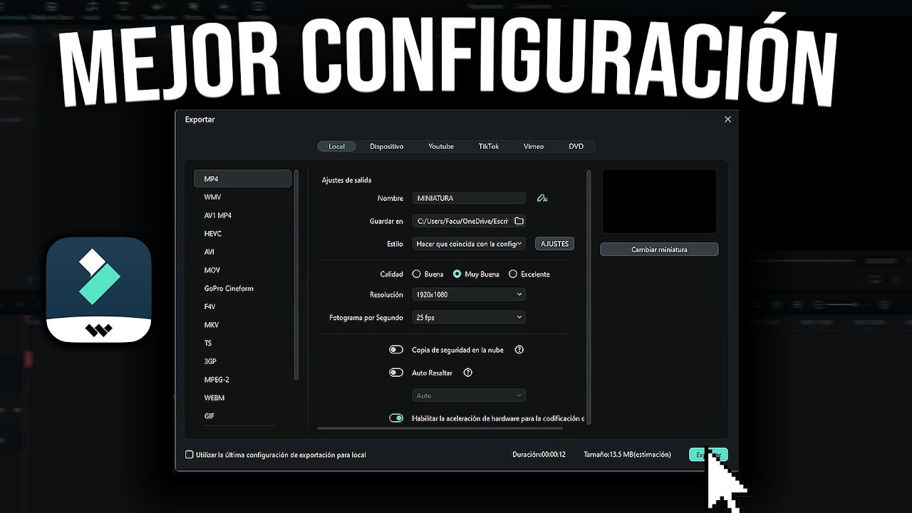Check Utilizar la última configuración de exportación
912x513 pixels.
pos(190,455)
